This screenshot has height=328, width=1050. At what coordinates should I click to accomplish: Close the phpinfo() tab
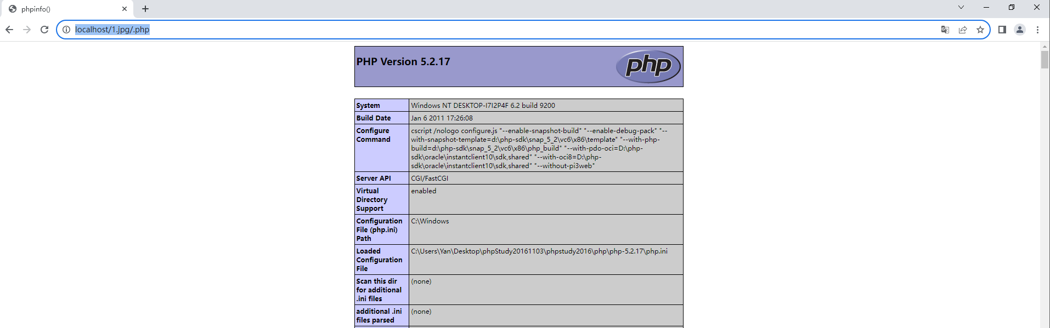(125, 9)
